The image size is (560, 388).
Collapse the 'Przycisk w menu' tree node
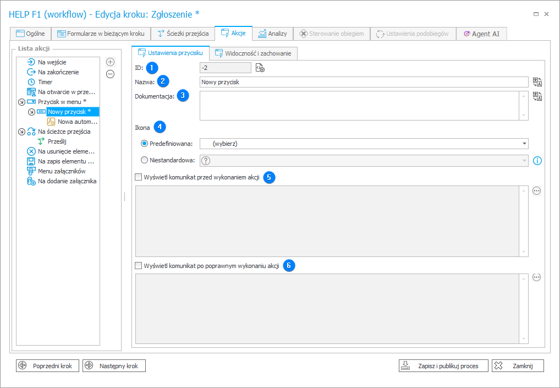21,102
